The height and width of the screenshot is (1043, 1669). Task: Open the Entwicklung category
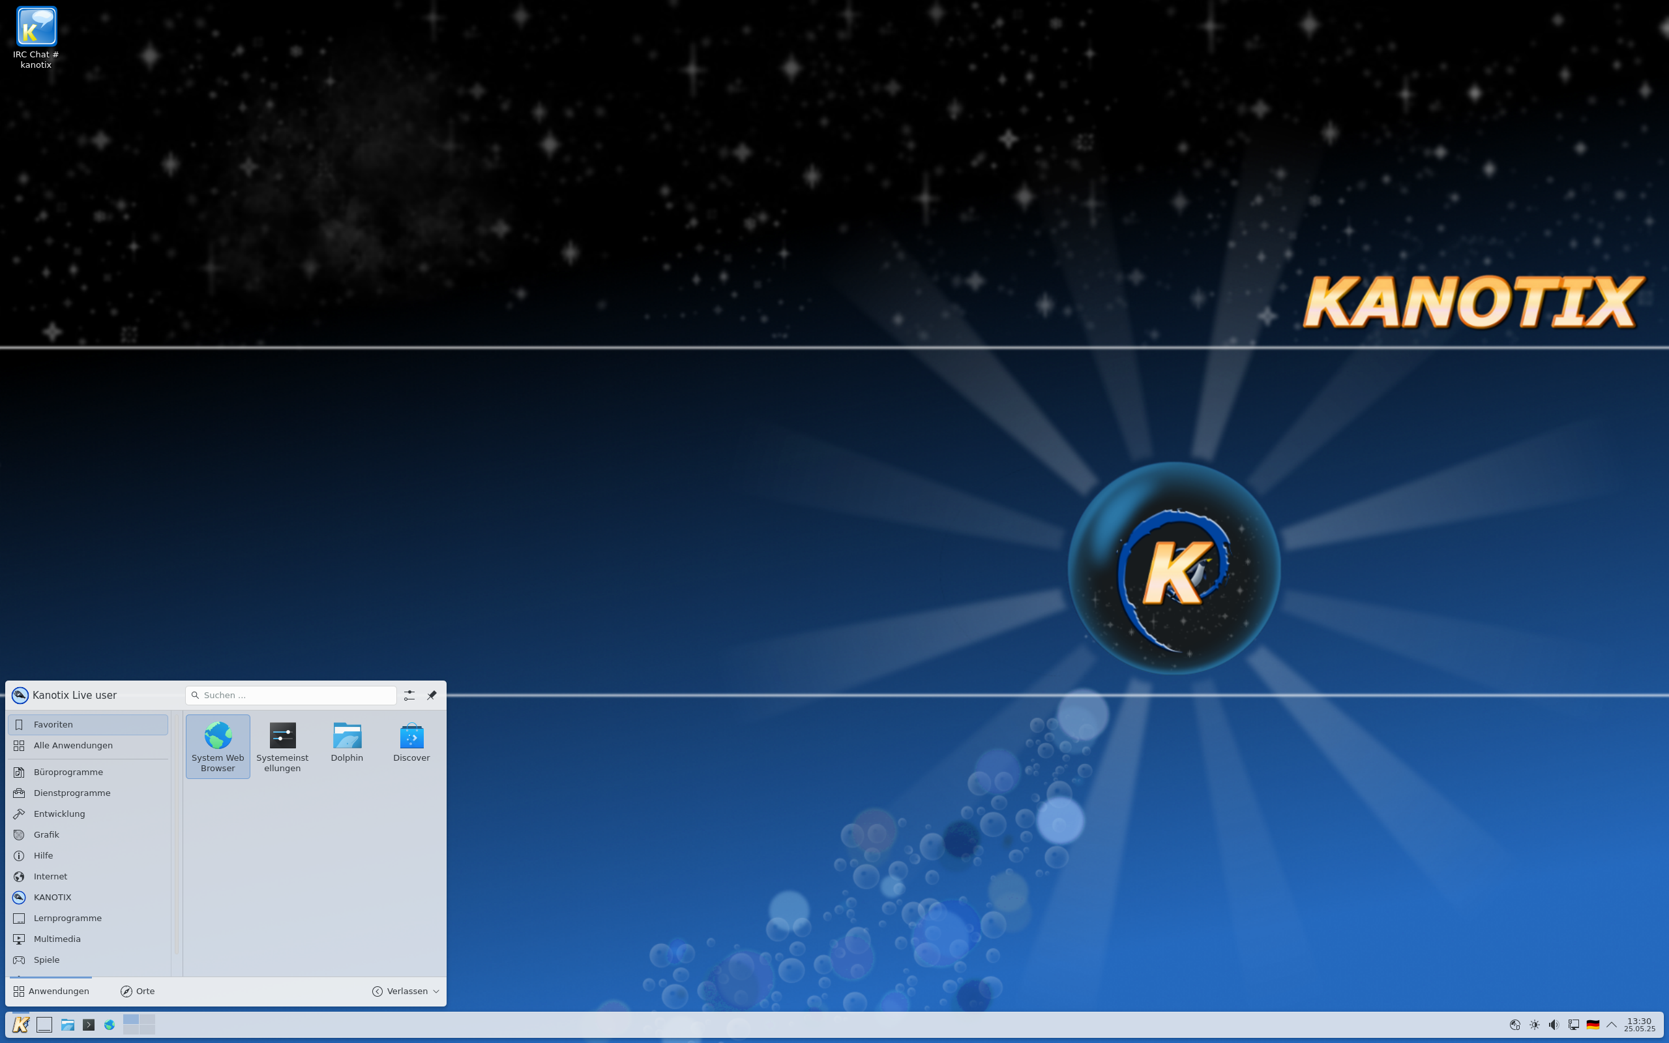tap(87, 814)
